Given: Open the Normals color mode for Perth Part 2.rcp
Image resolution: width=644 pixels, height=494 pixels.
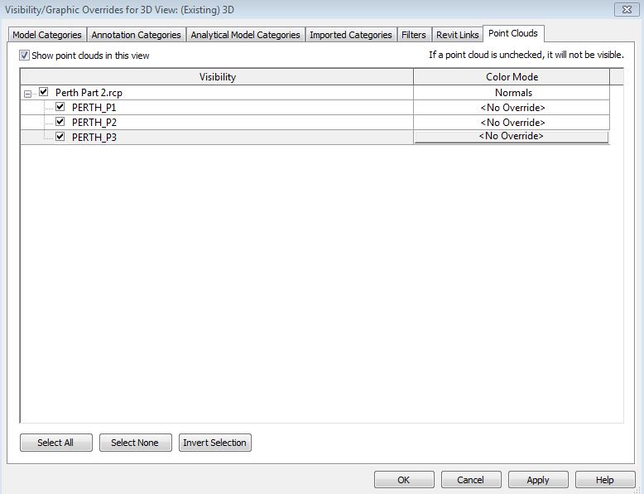Looking at the screenshot, I should [x=512, y=93].
